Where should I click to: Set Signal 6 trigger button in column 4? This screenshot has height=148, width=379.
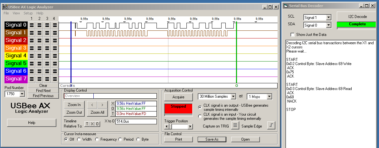tap(55, 71)
